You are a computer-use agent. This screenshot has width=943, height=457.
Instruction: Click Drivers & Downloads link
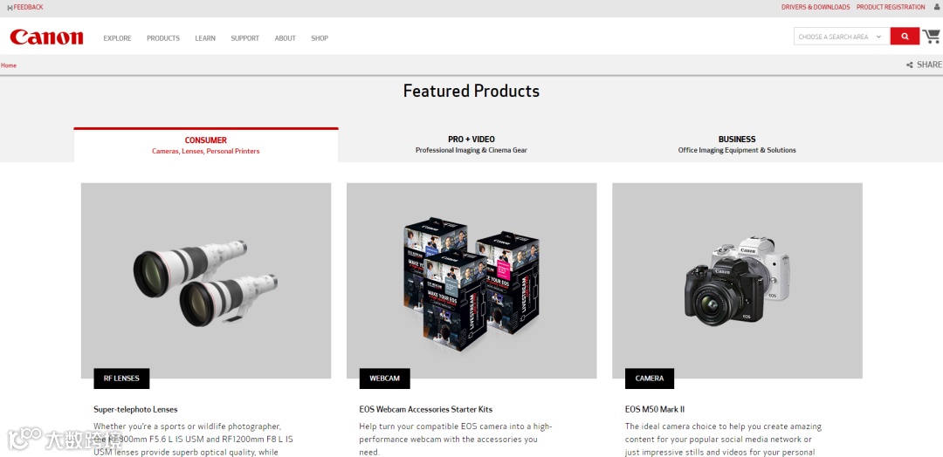[816, 7]
